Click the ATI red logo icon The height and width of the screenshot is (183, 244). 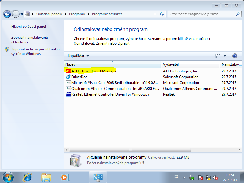(x=68, y=71)
